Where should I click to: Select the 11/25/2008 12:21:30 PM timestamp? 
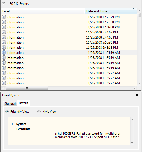click(x=103, y=22)
